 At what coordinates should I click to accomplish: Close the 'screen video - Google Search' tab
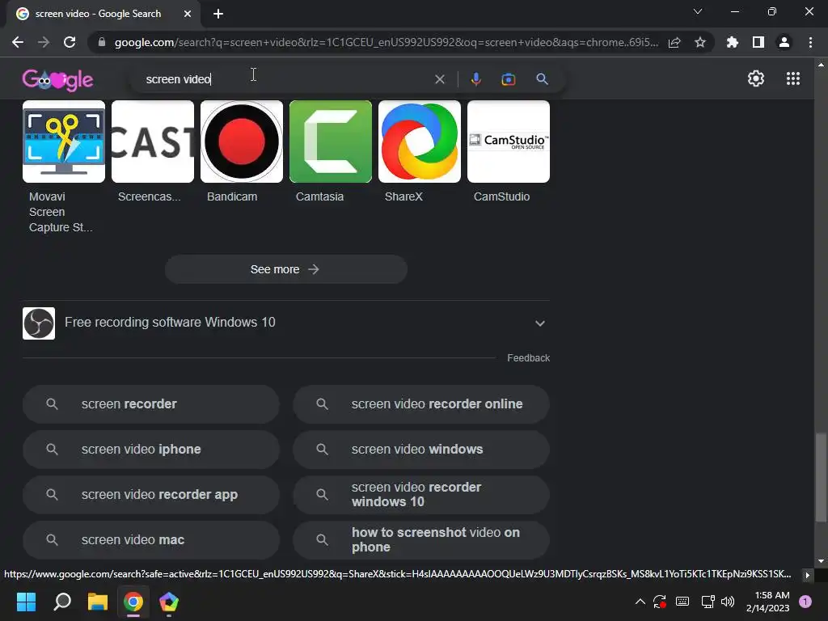pos(188,14)
